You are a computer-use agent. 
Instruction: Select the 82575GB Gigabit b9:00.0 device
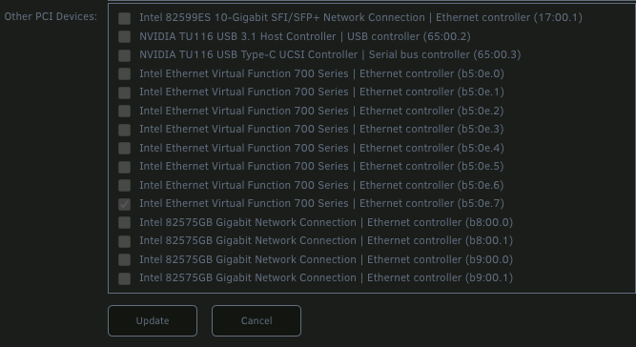125,259
